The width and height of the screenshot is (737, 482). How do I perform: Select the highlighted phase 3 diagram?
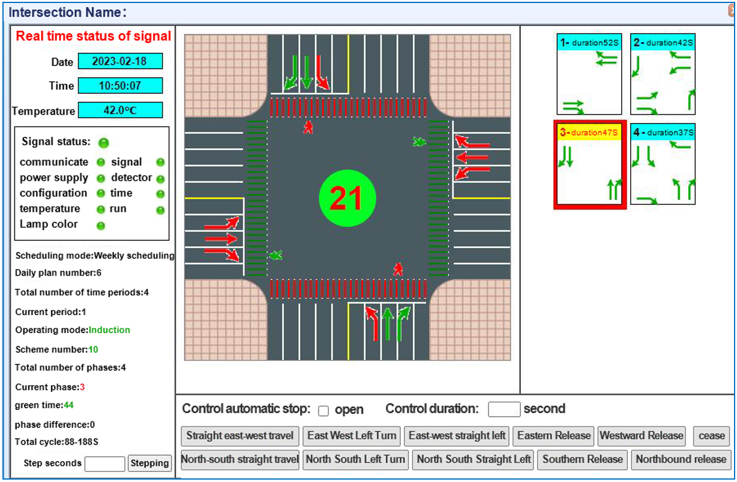[x=589, y=165]
